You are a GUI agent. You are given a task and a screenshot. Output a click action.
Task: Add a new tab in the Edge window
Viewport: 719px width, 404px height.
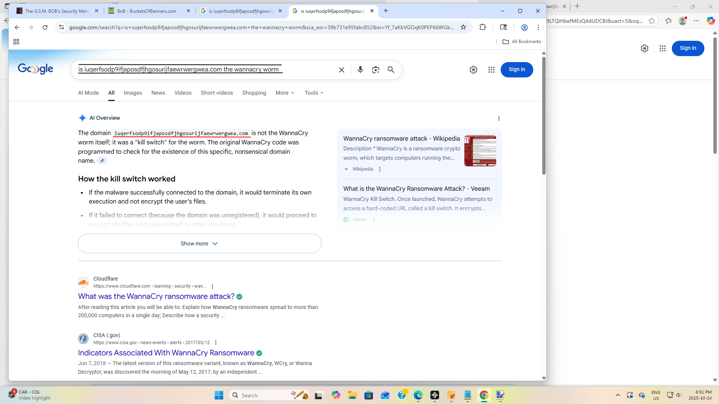577,6
